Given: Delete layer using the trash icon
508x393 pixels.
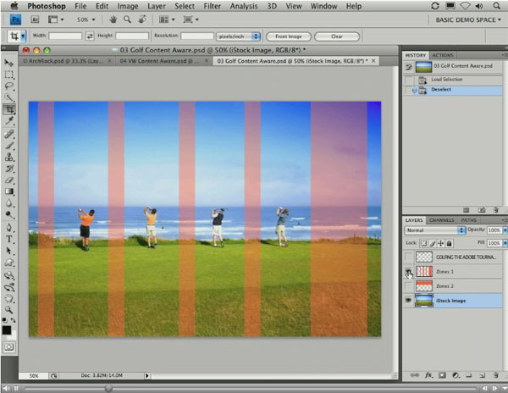Looking at the screenshot, I should click(497, 374).
